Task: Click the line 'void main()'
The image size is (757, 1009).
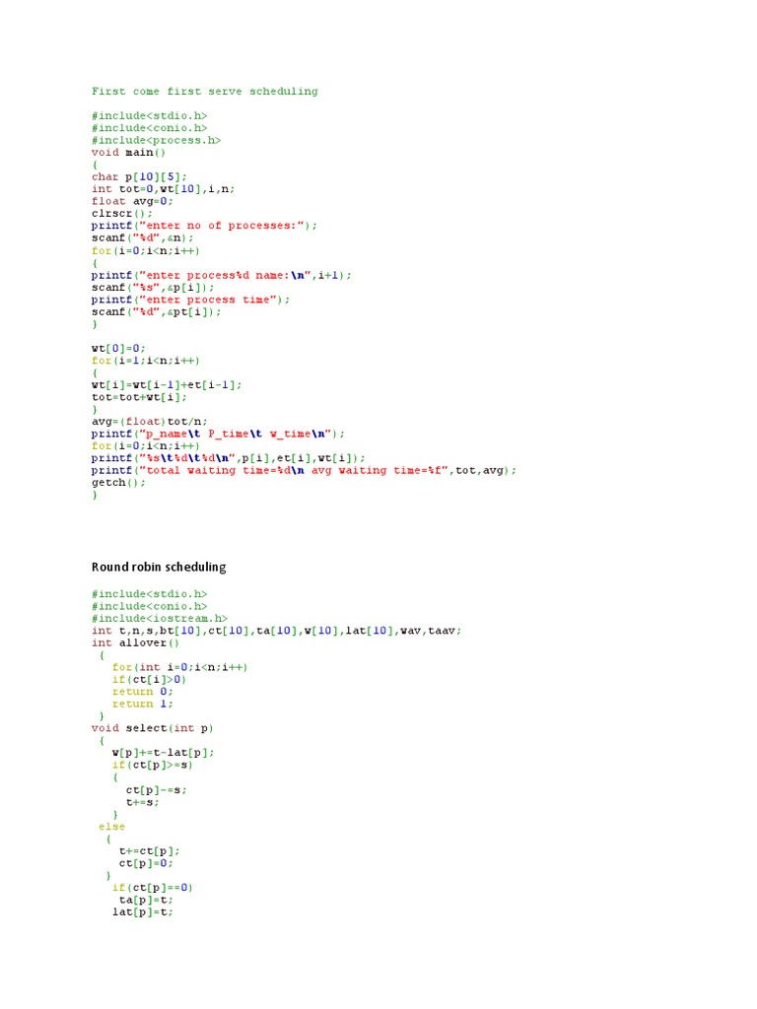Action: point(129,153)
